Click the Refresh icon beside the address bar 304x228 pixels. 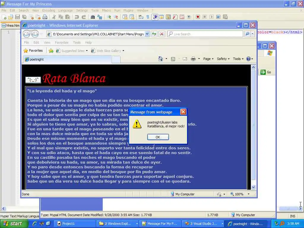pos(154,34)
